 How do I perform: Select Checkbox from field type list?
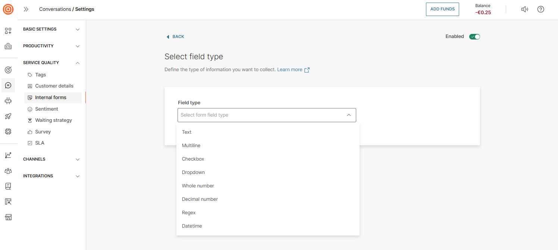click(x=193, y=159)
